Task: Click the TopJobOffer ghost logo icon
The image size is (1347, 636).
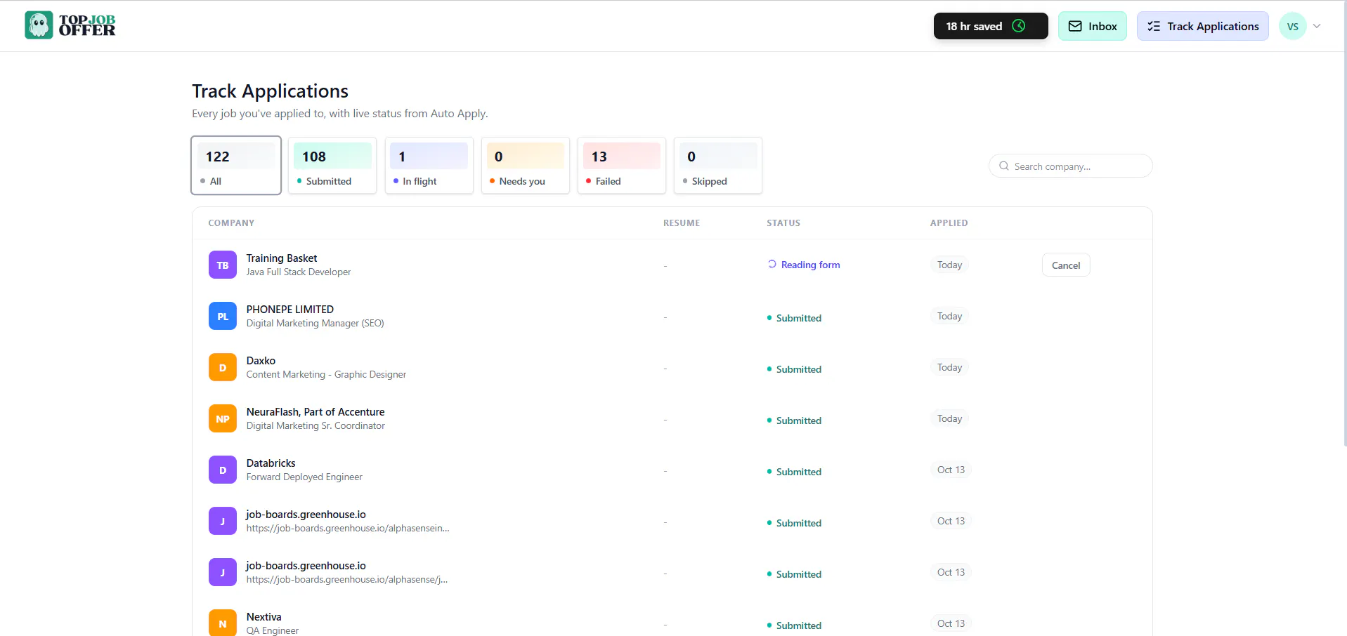Action: tap(39, 25)
